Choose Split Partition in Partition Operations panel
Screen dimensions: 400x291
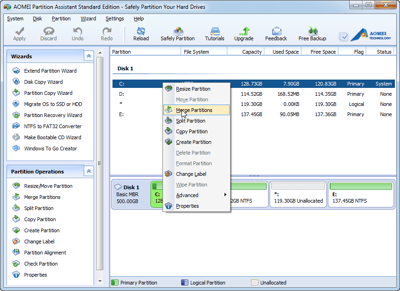point(33,208)
